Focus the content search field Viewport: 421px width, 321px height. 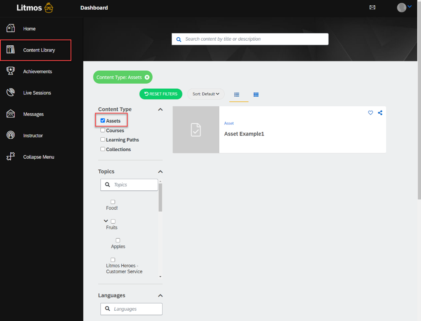(250, 39)
